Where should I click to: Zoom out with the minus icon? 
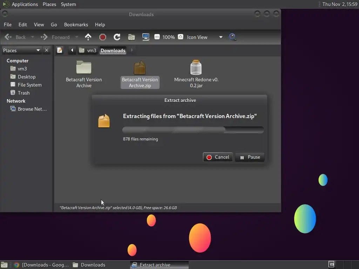(x=157, y=37)
